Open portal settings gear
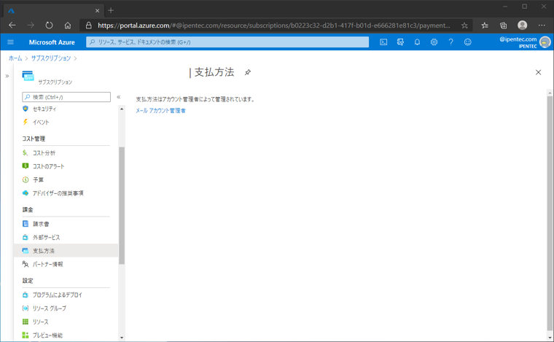Viewport: 554px width, 342px height. click(x=434, y=42)
